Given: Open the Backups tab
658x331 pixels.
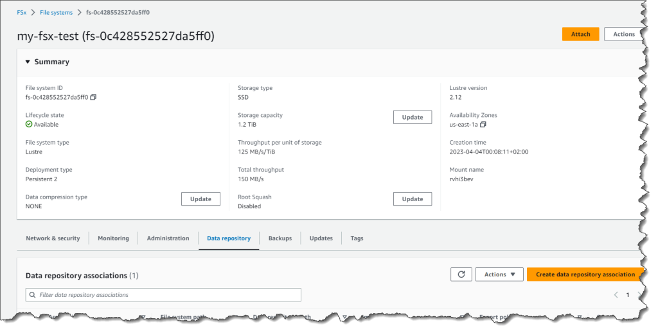Looking at the screenshot, I should 280,238.
